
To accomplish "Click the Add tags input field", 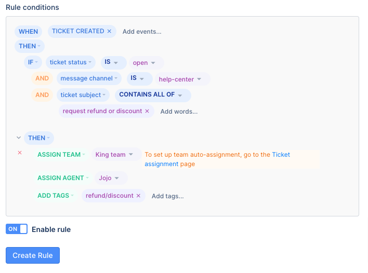I will [167, 196].
